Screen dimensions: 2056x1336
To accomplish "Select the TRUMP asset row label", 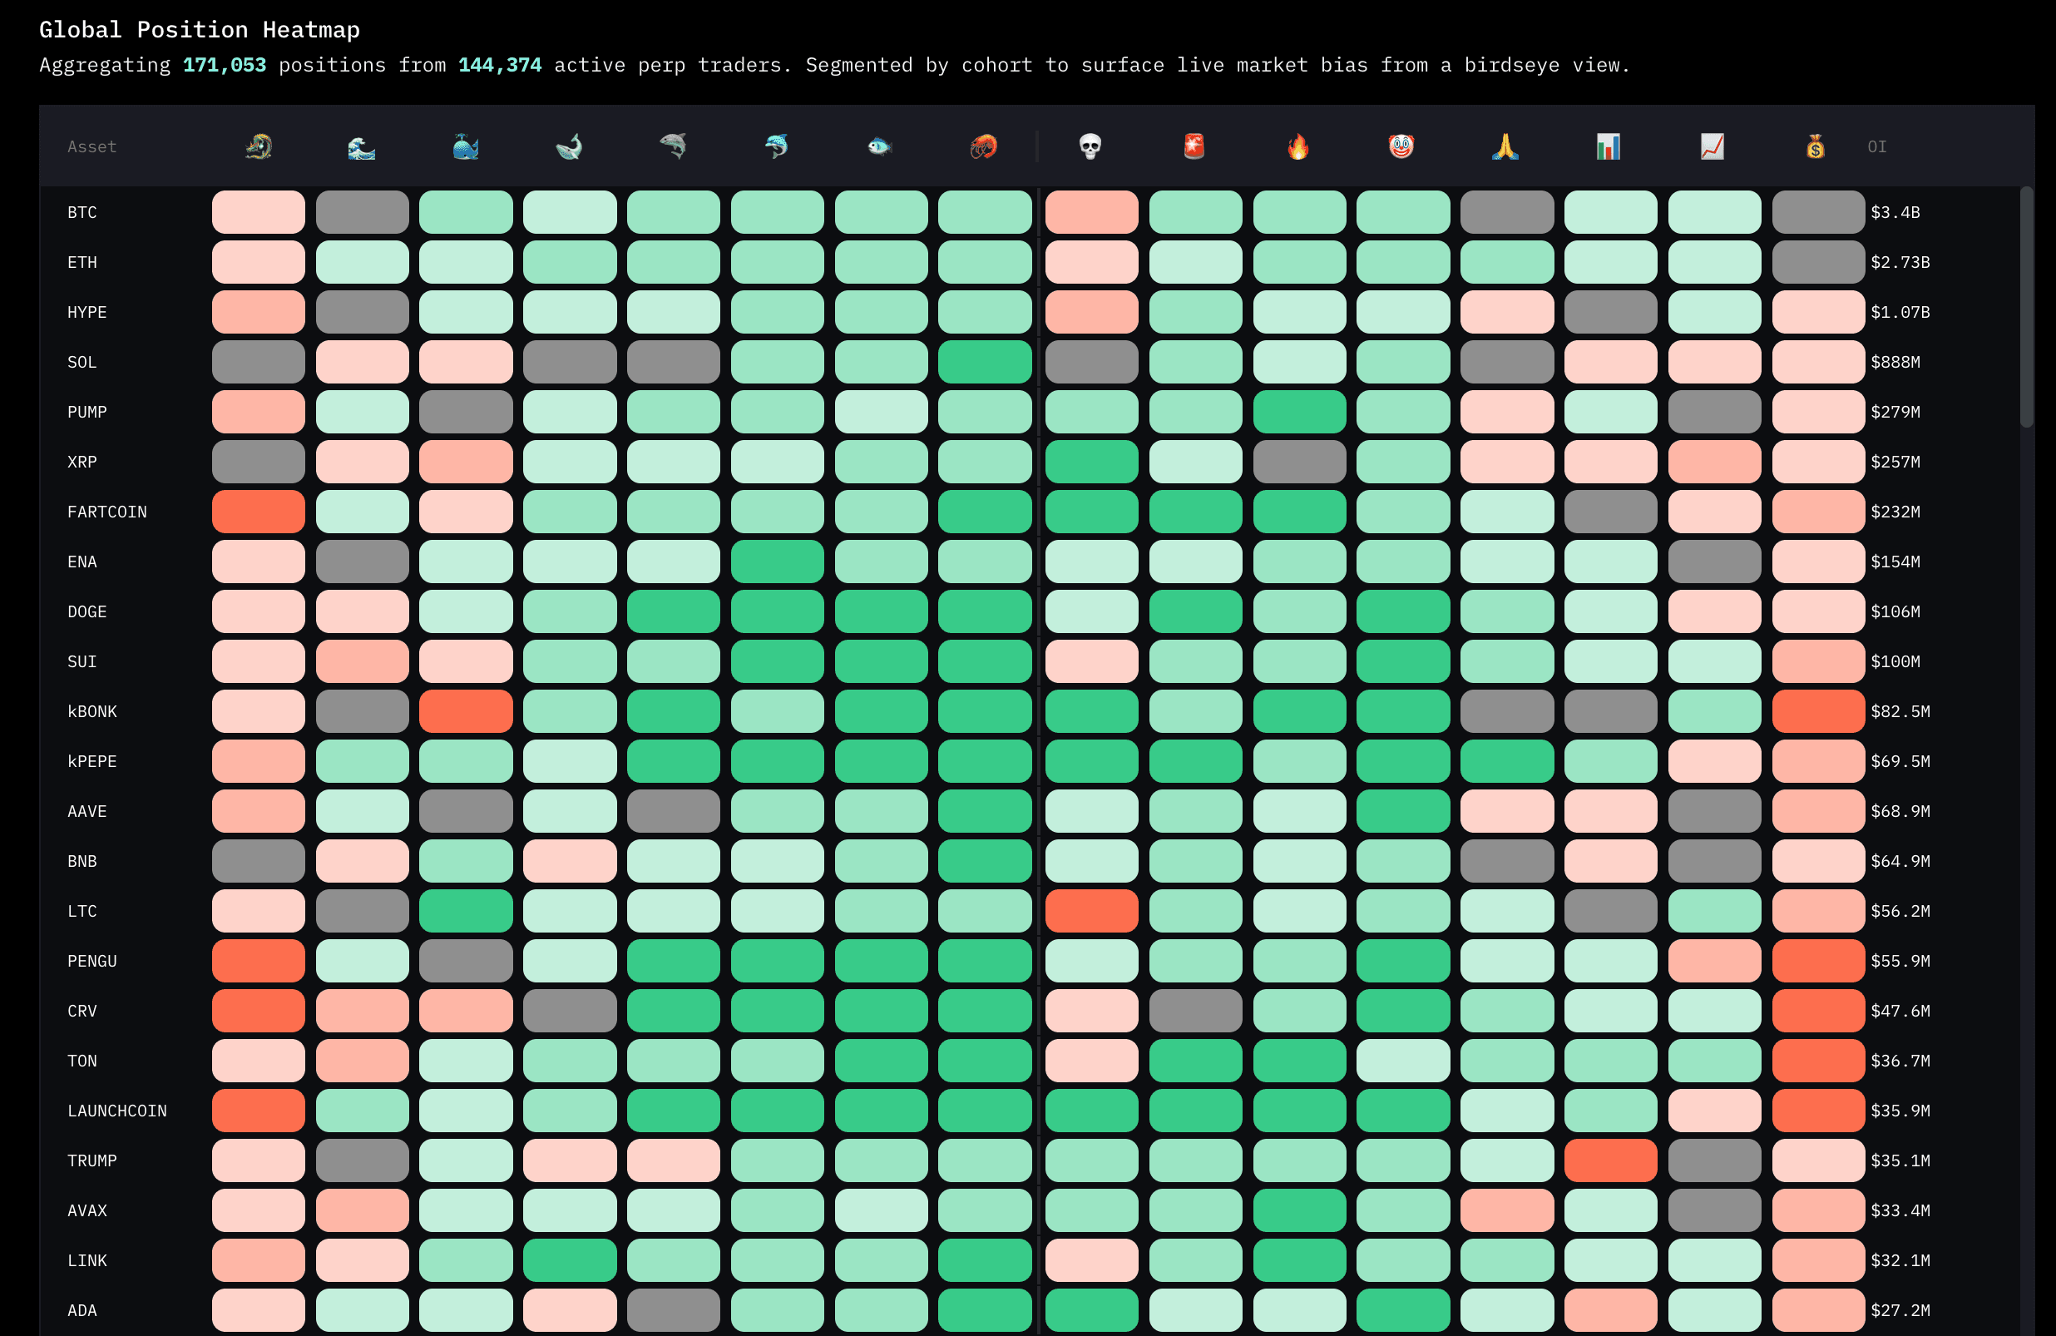I will click(92, 1160).
